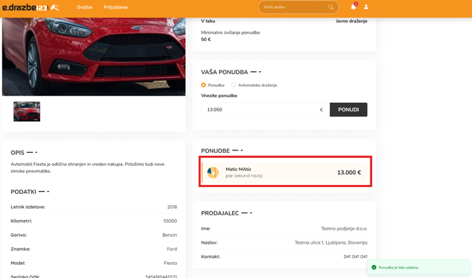Click the bid amount field showing 13.050
Screen dimensions: 472x278
coord(260,109)
